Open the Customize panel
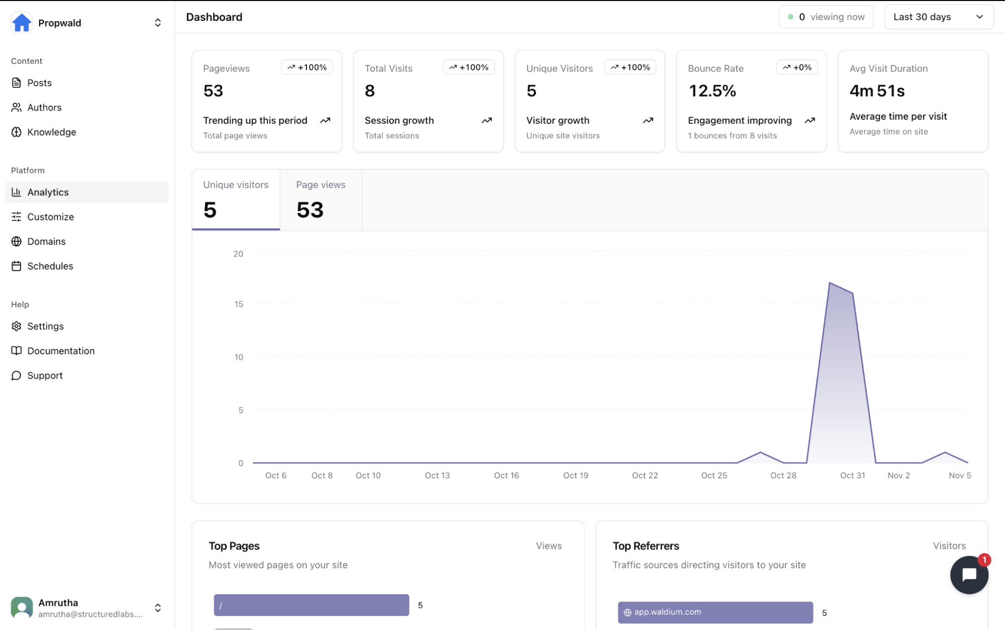 (16, 217)
